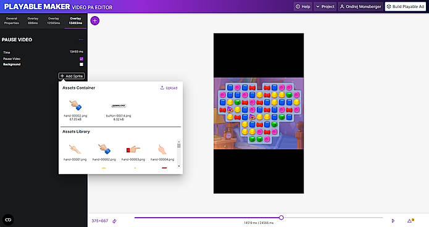Open the Ondrej Monsberger account menu
The image size is (429, 227).
point(360,7)
